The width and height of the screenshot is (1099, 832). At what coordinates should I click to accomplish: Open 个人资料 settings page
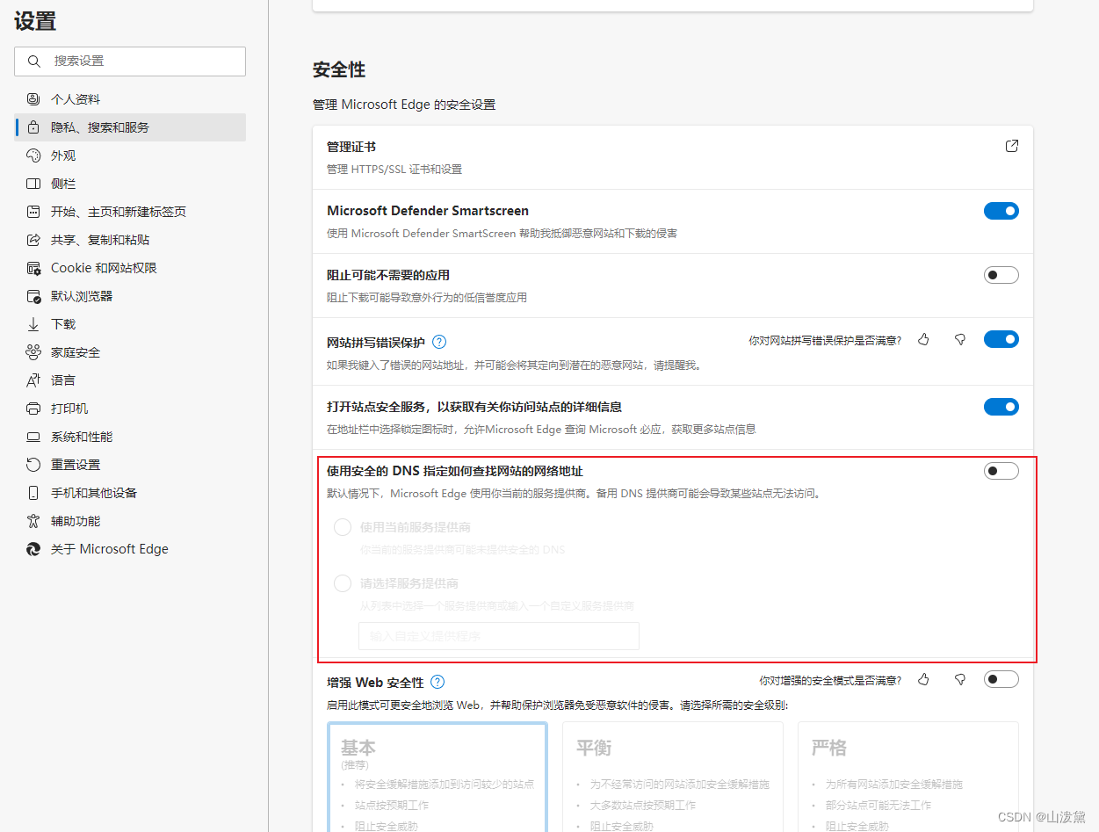coord(130,99)
